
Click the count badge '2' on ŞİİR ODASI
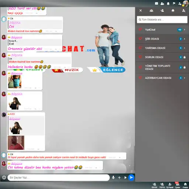[x=181, y=39]
